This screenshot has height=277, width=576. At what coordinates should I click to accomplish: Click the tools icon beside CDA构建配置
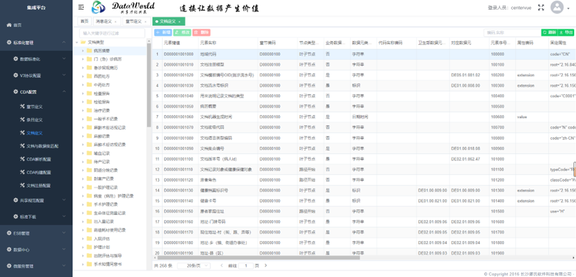pyautogui.click(x=22, y=173)
